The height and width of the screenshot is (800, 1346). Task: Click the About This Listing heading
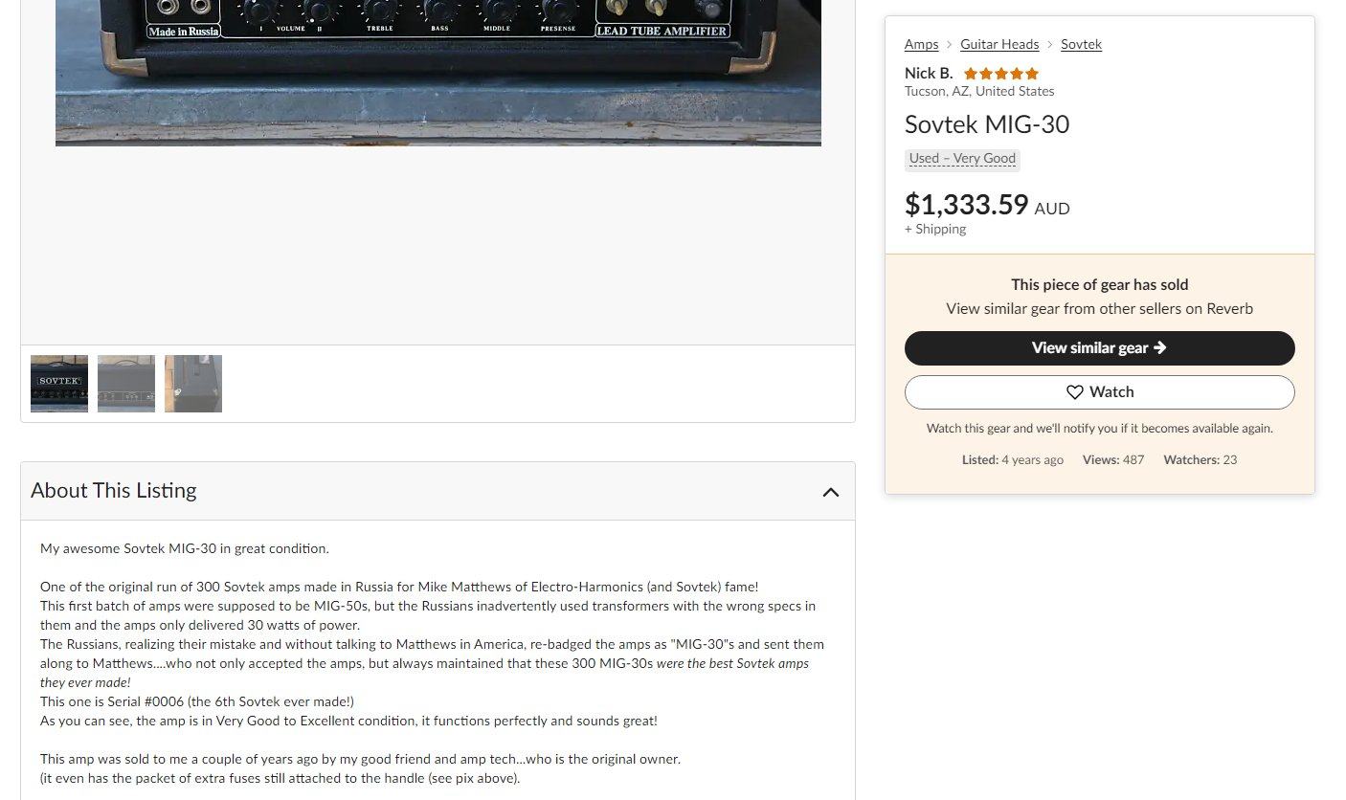[x=114, y=491]
